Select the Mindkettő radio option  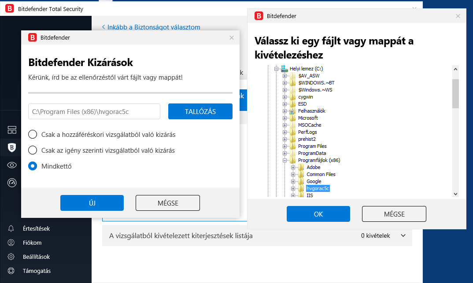coord(33,166)
